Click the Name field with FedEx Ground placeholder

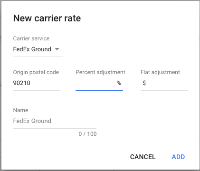click(x=55, y=121)
